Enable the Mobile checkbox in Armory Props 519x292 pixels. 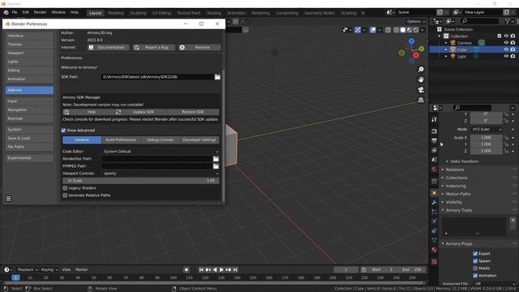point(475,268)
